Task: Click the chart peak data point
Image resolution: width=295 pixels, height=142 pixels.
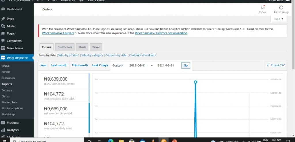Action: pyautogui.click(x=196, y=82)
